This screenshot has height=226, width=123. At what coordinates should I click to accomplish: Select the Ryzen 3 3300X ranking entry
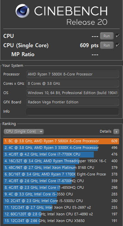coord(61,148)
